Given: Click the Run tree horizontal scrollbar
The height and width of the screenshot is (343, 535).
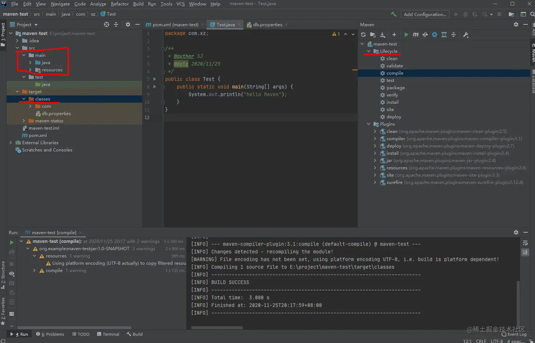Looking at the screenshot, I should point(74,328).
